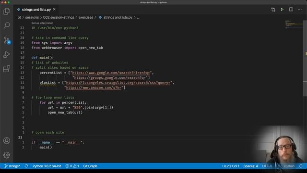Open Git Graph from status bar
This screenshot has height=173, width=307.
(90, 166)
